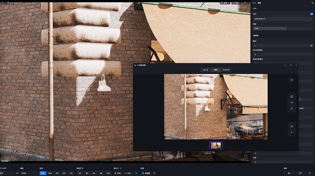Click the top-left viewport tool icon with arrow

coord(3,3)
